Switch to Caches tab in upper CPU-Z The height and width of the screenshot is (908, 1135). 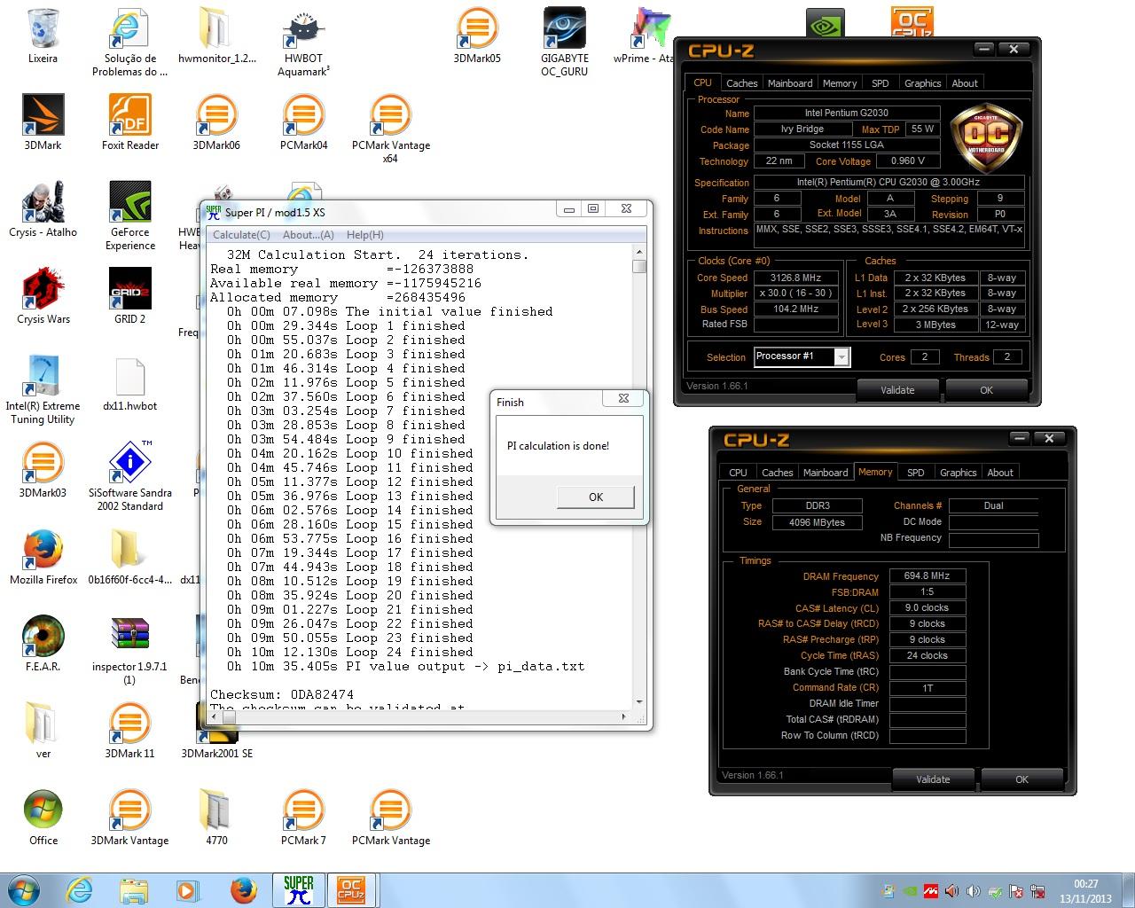coord(741,83)
